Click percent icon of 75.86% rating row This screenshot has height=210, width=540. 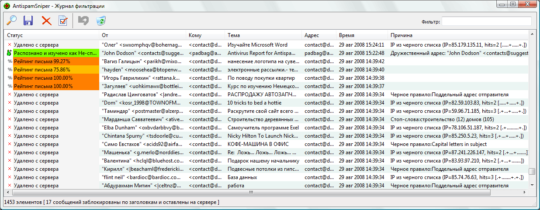9,69
